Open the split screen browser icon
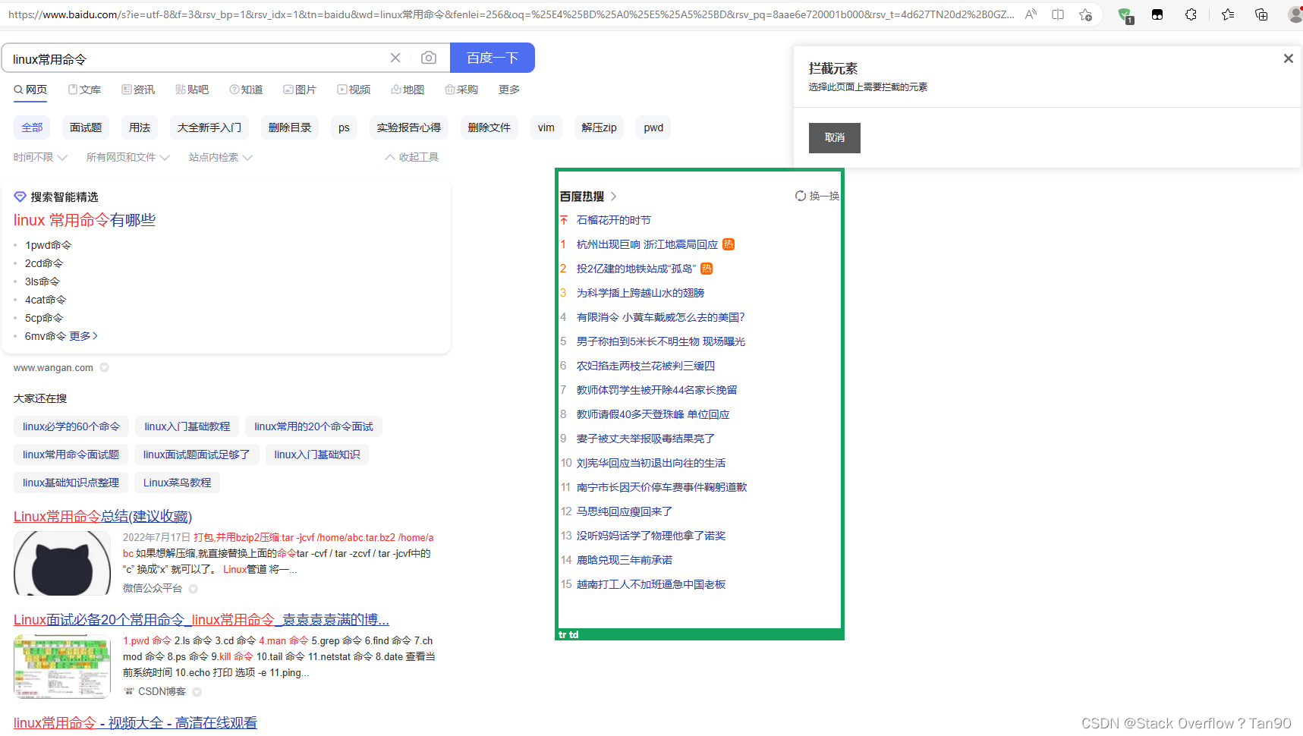Screen dimensions: 1303x736 point(1058,14)
